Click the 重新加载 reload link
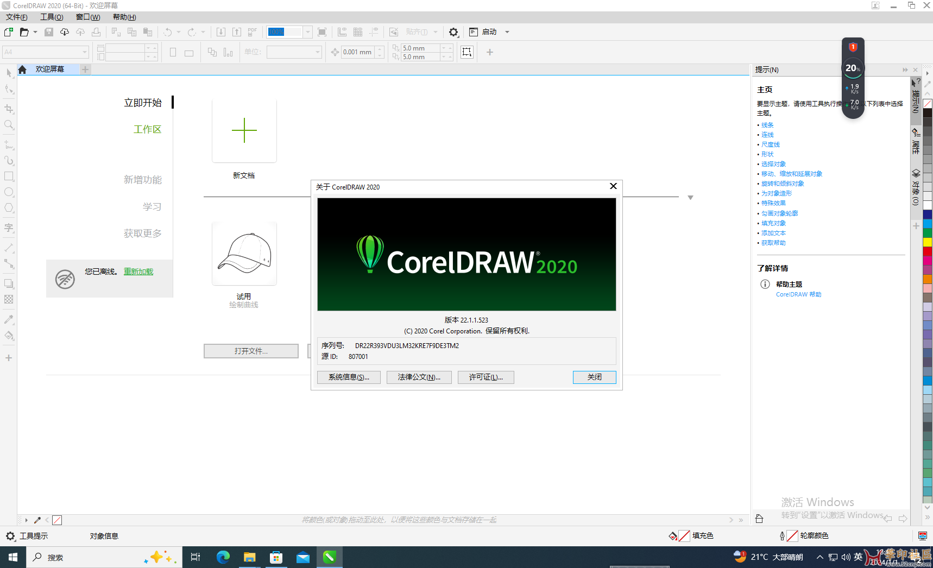The width and height of the screenshot is (933, 568). (138, 272)
